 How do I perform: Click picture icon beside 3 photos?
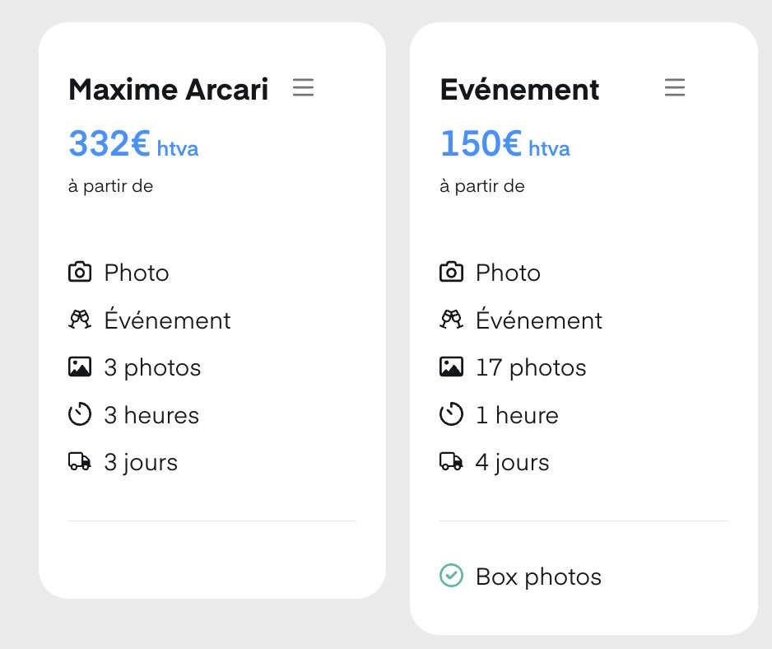[x=80, y=367]
